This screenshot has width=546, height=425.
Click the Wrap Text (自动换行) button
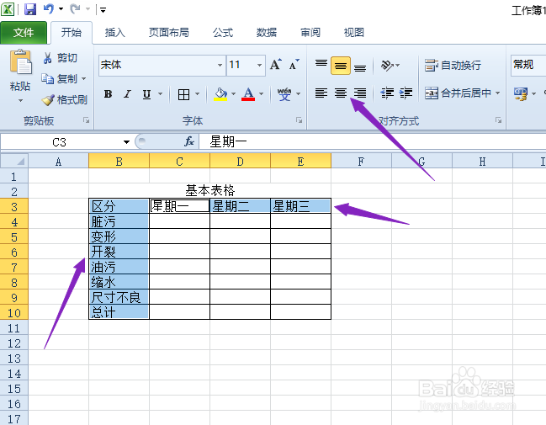click(x=453, y=65)
